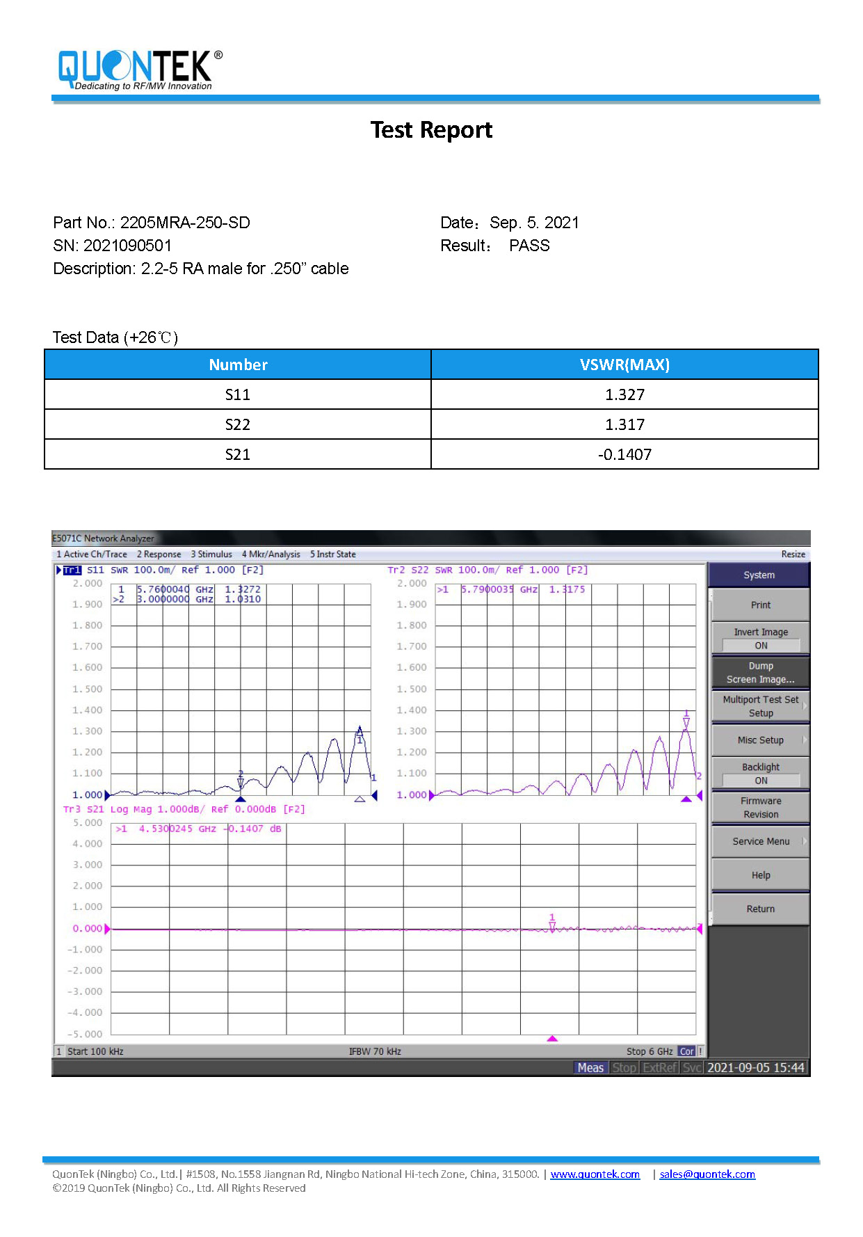Click the magenta marker triangle below S22 axis
The height and width of the screenshot is (1237, 863).
pos(686,799)
